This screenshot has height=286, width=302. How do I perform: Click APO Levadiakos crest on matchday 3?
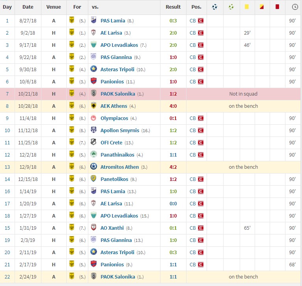coord(93,44)
